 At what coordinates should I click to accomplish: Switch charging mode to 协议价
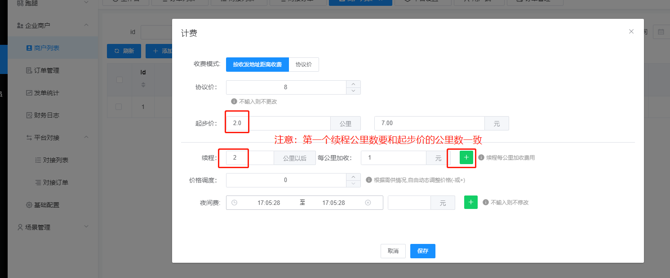(303, 65)
